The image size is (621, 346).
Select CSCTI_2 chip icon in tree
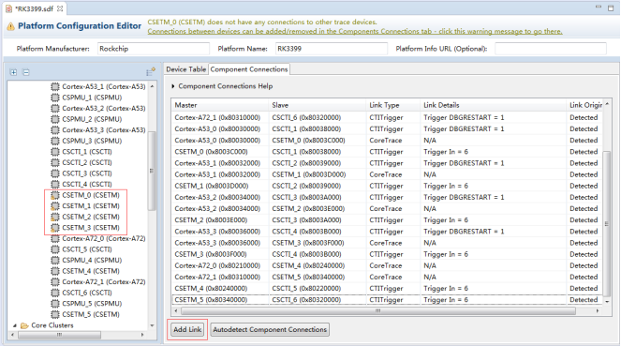(55, 162)
